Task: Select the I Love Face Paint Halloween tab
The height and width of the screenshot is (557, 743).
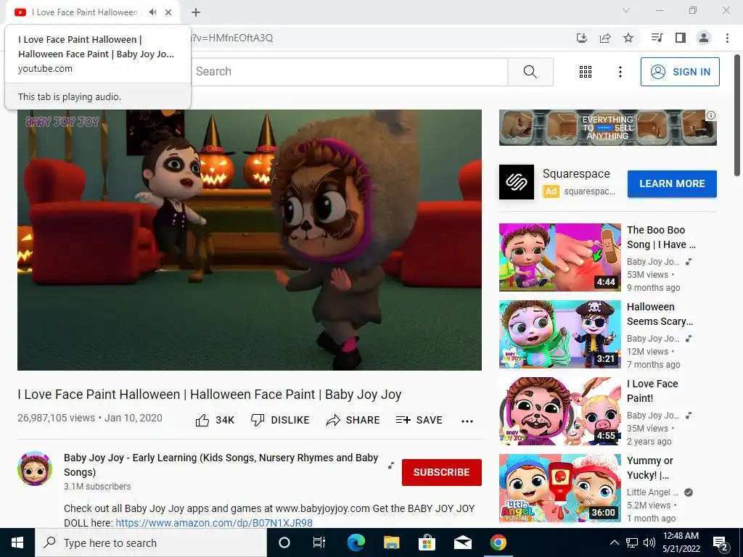Action: [x=84, y=12]
